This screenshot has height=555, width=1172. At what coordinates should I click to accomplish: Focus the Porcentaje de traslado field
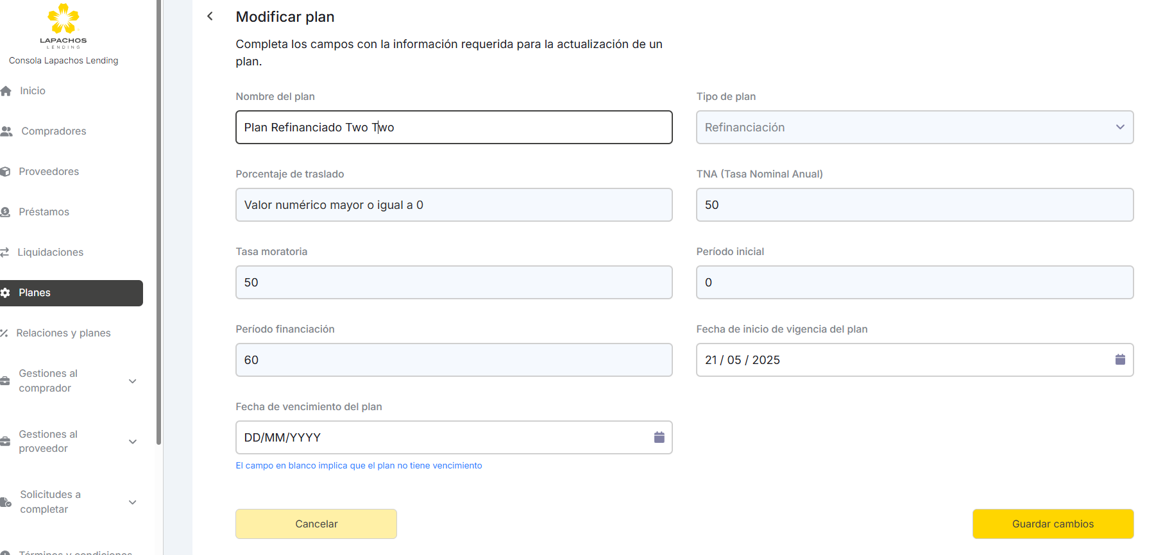click(454, 205)
